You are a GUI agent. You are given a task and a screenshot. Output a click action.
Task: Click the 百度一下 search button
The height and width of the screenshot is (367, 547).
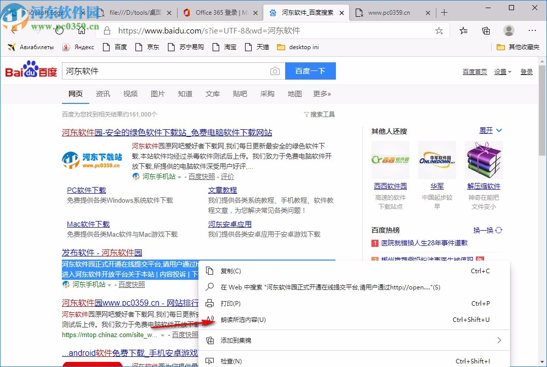tap(310, 71)
